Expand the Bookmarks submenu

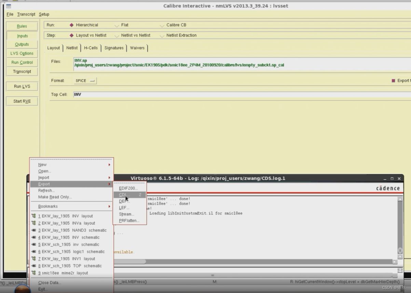tap(71, 206)
